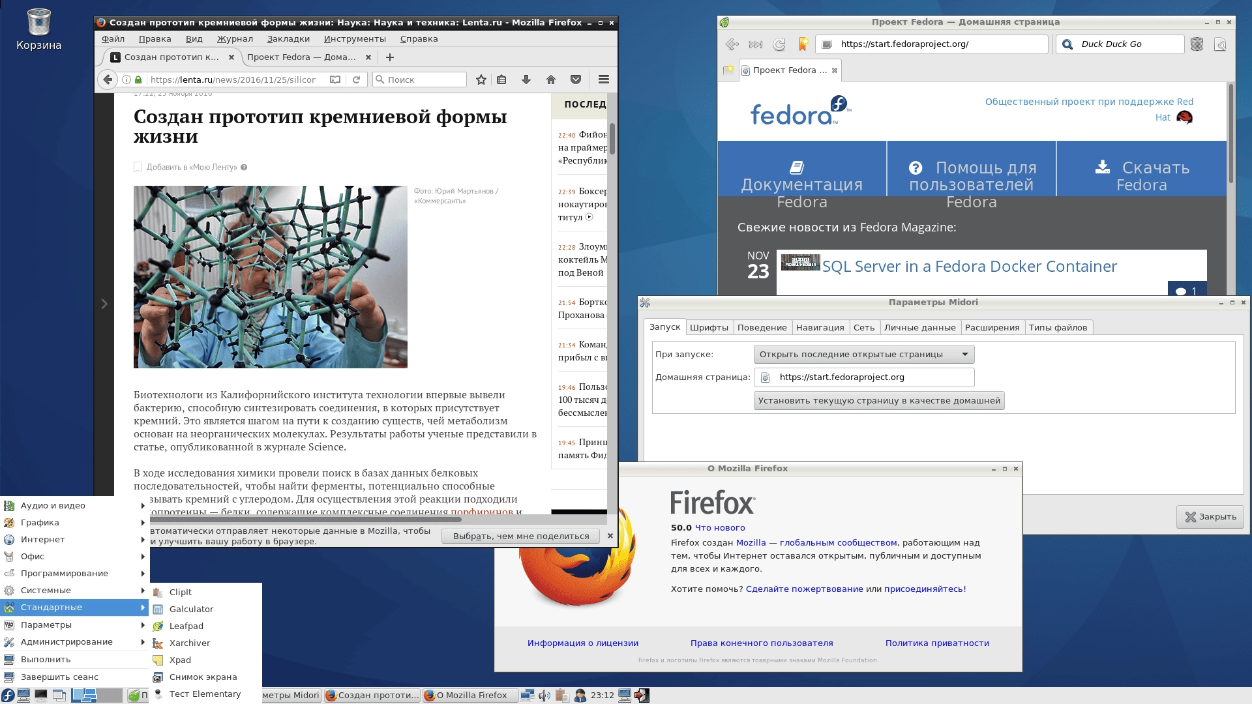Click the Midori page vertical scrollbar

click(1230, 134)
